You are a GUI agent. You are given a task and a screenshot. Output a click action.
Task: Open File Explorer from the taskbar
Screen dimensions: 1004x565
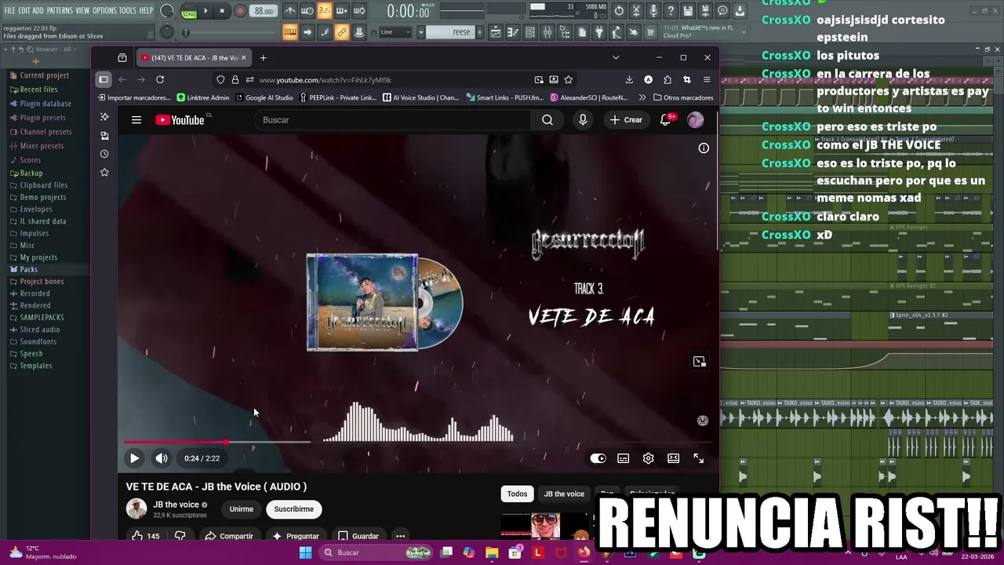pyautogui.click(x=492, y=552)
